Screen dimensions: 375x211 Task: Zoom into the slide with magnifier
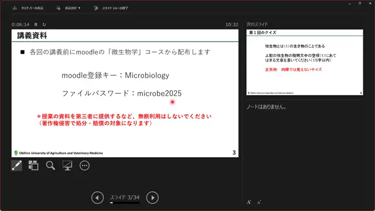[50, 165]
